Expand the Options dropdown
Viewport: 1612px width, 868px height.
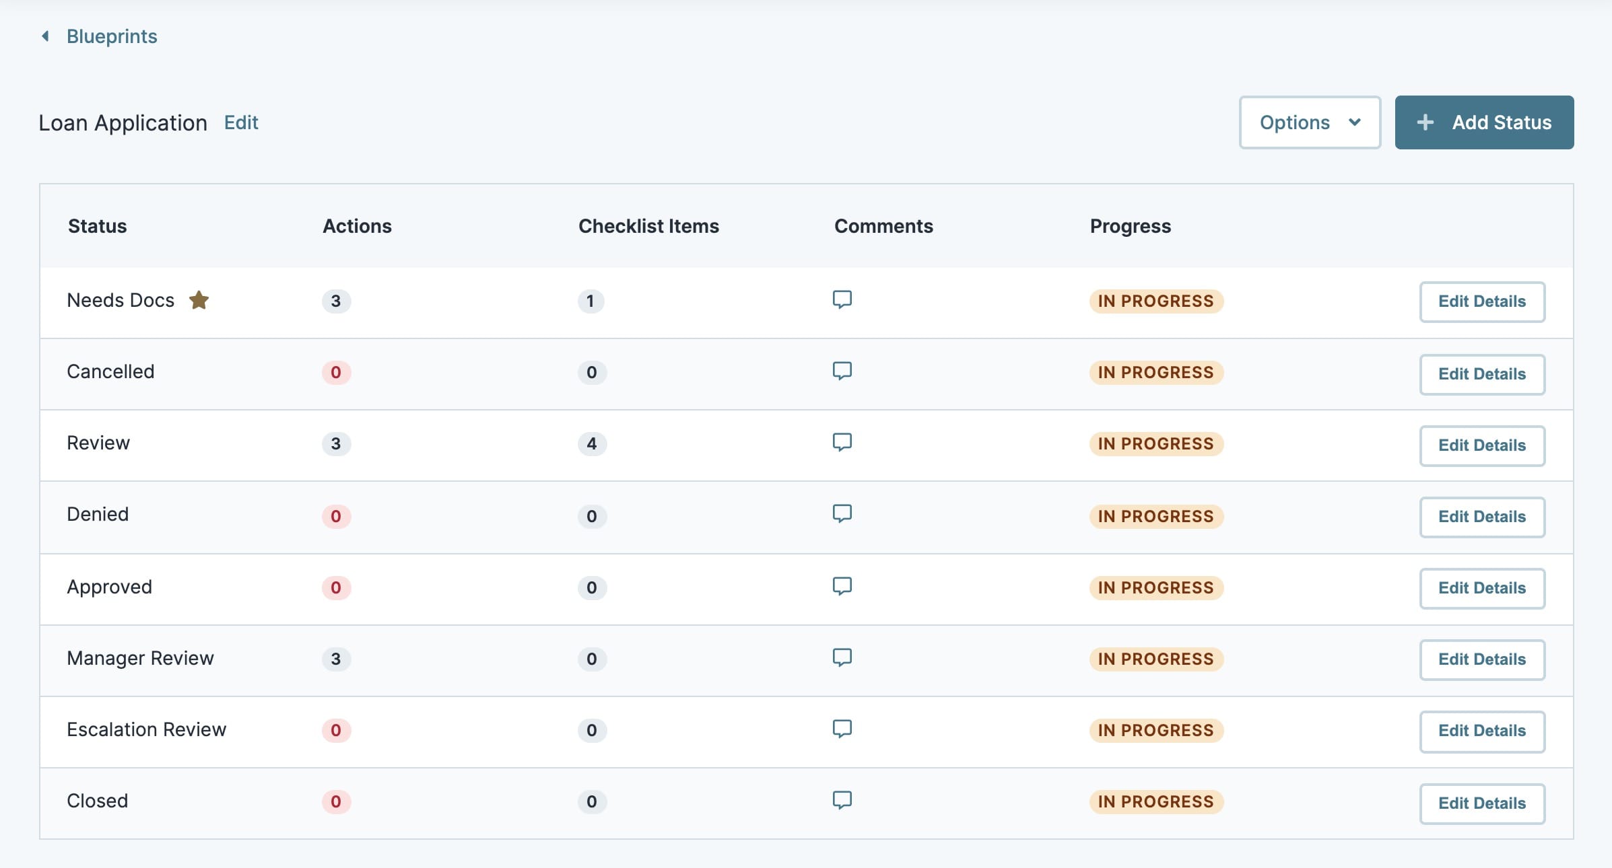(x=1310, y=122)
